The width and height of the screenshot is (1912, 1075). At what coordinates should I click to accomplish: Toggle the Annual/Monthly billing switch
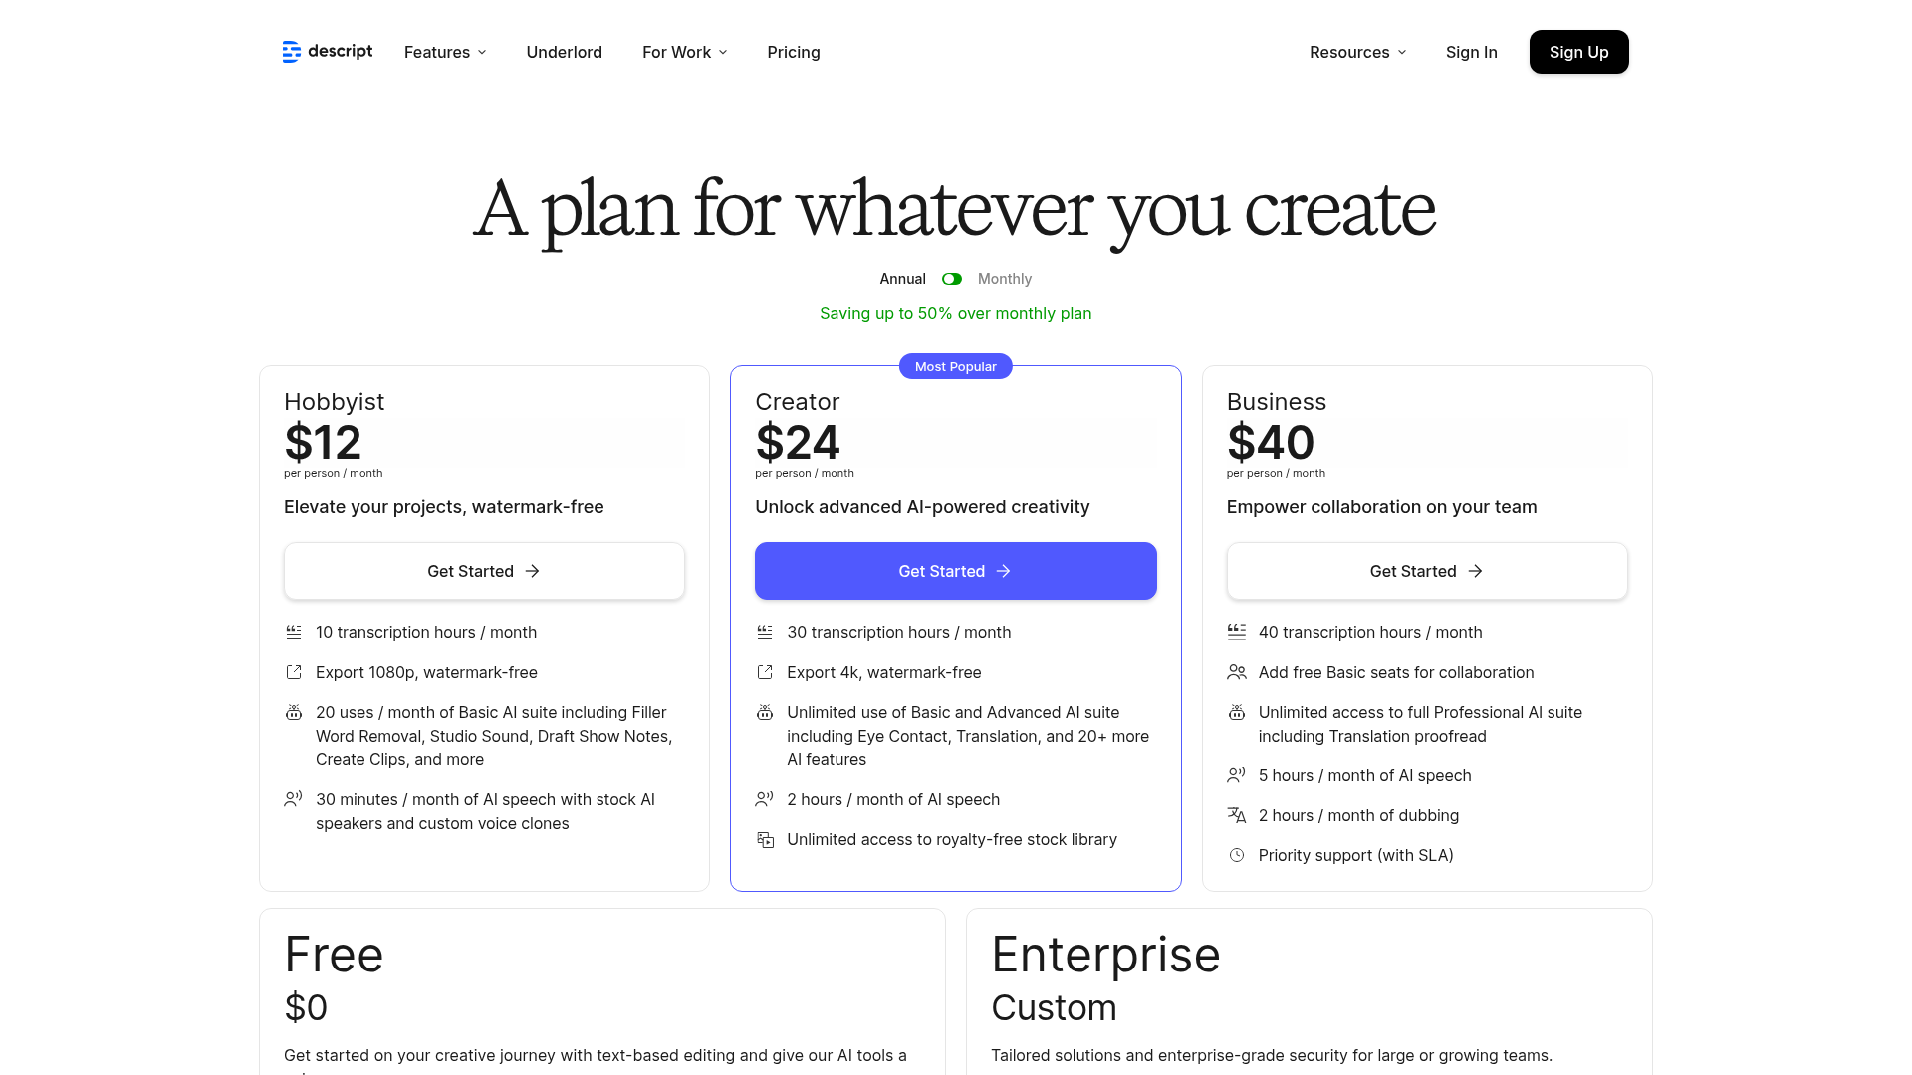[x=952, y=279]
